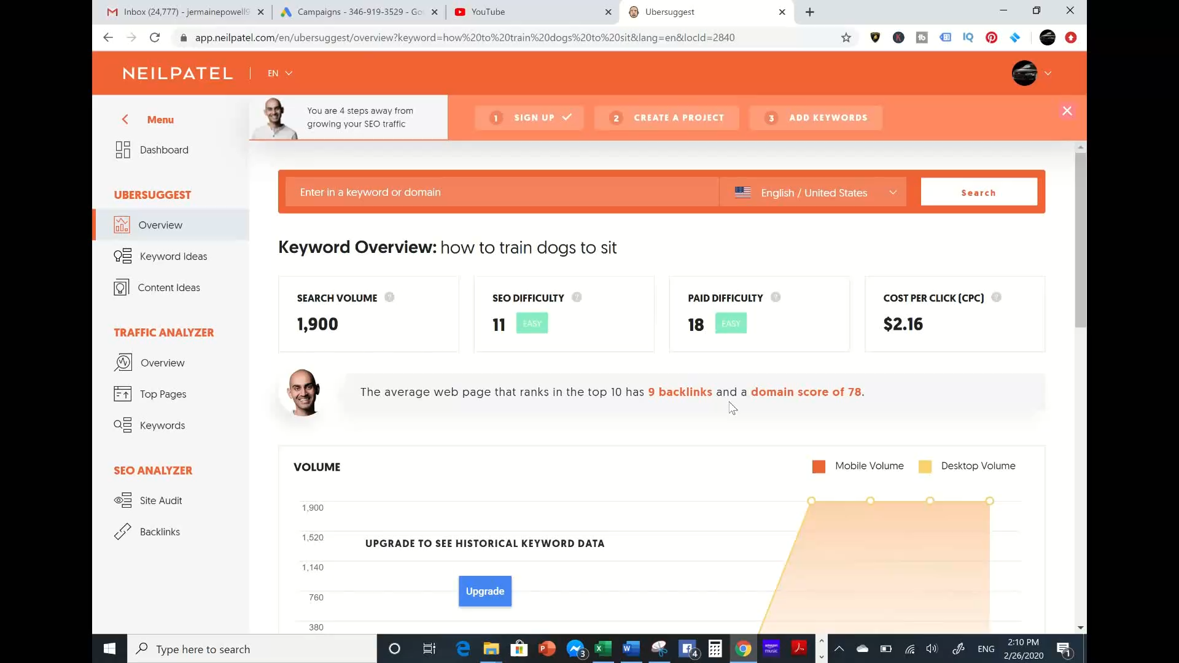
Task: Click the IQ extension icon
Action: click(968, 37)
